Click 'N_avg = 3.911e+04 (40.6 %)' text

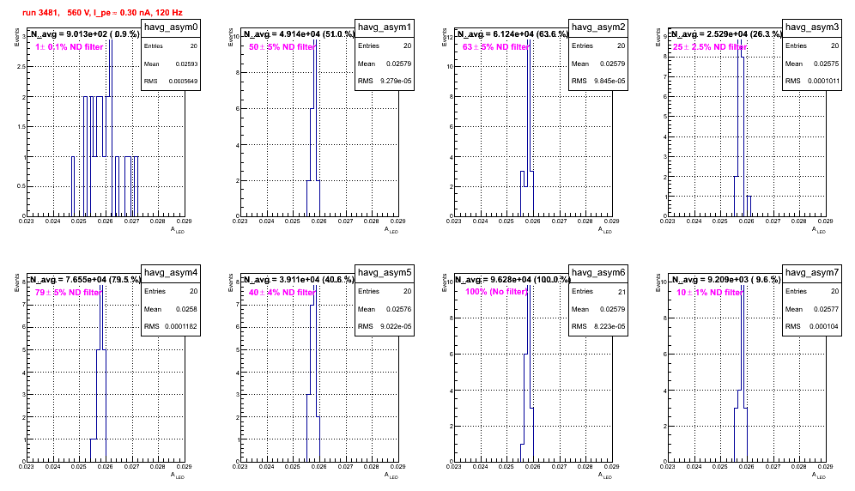(299, 279)
